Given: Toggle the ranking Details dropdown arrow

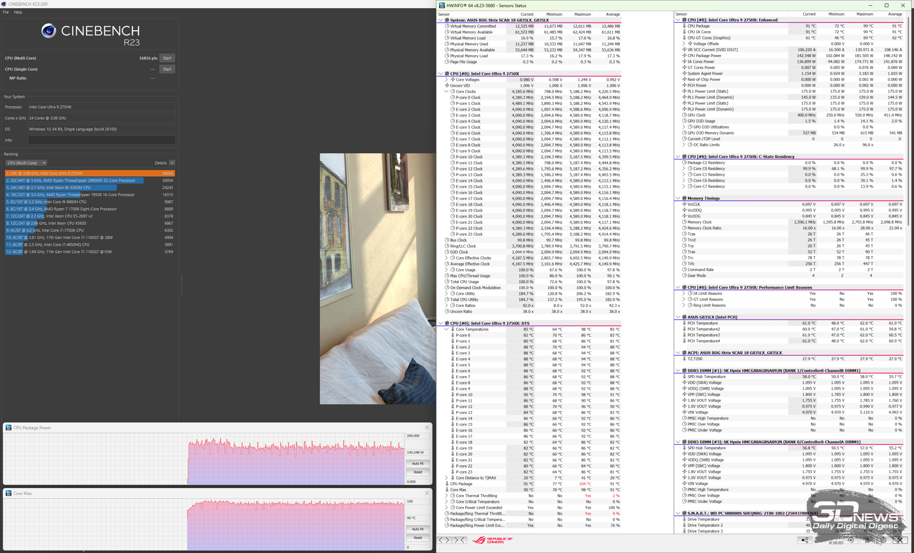Looking at the screenshot, I should tap(172, 163).
